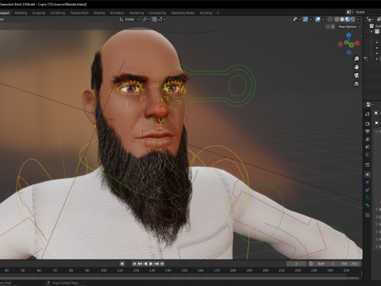Jump to next keyframe button

(x=156, y=264)
